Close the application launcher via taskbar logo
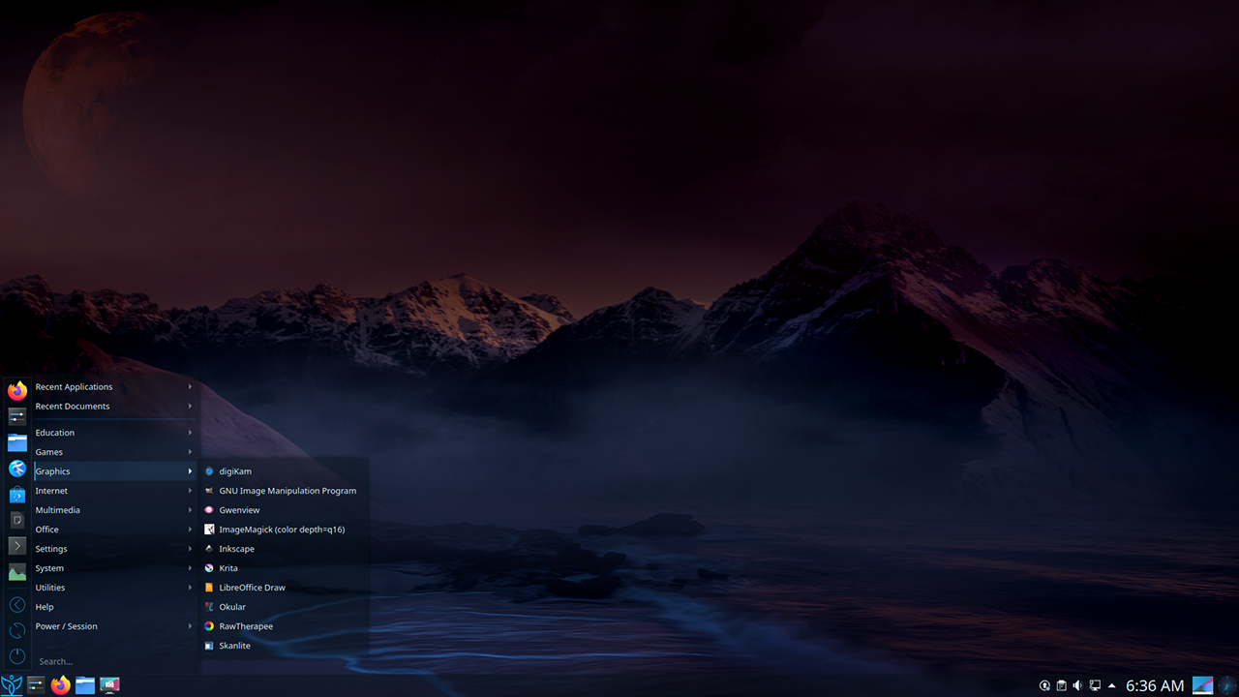The image size is (1239, 697). tap(12, 685)
